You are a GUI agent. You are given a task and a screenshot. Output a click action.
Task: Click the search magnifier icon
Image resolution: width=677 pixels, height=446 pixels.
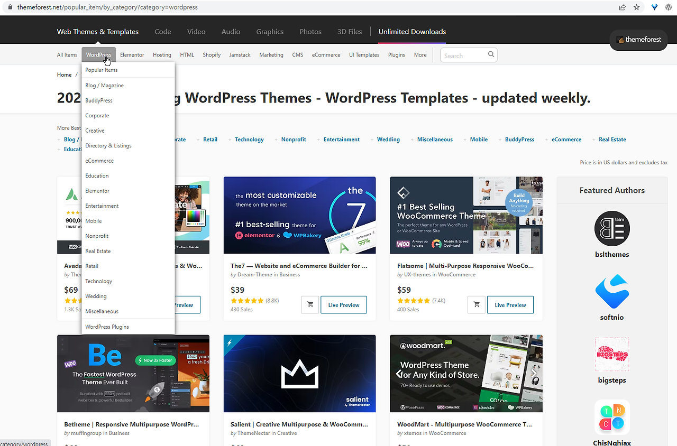point(491,54)
